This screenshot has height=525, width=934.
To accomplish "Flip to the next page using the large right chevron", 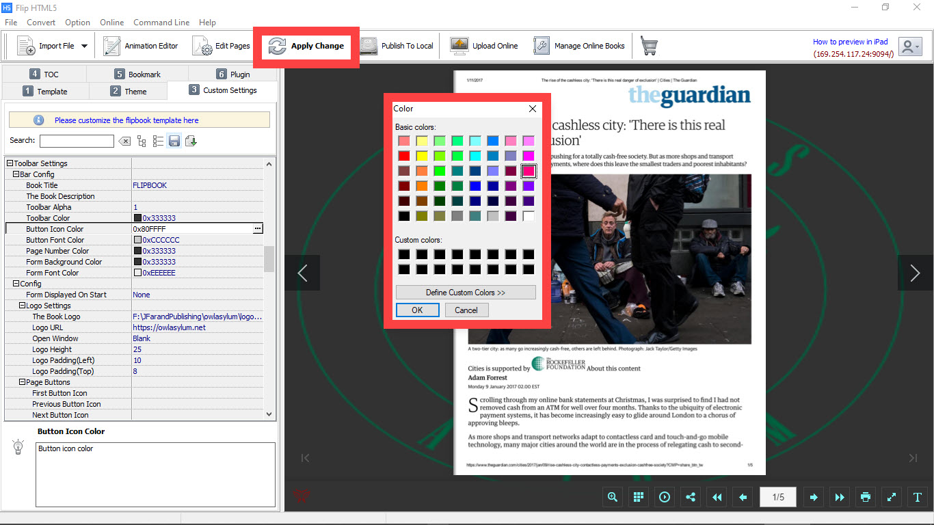I will [916, 273].
